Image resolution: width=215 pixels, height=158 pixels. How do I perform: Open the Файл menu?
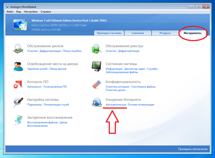pyautogui.click(x=10, y=12)
